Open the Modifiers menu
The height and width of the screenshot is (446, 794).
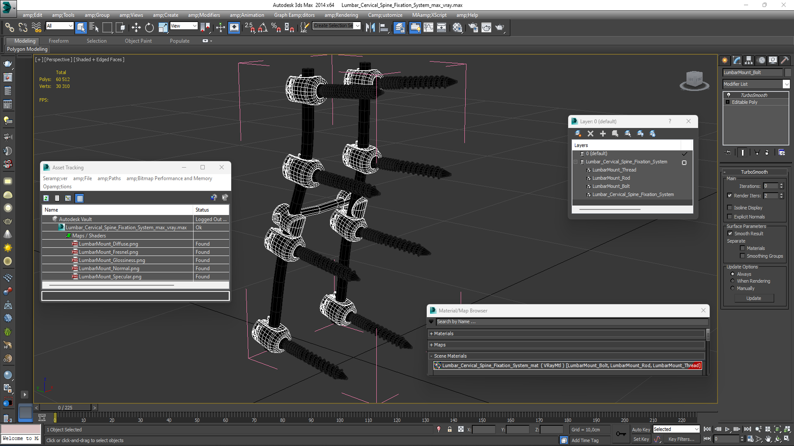(x=204, y=15)
